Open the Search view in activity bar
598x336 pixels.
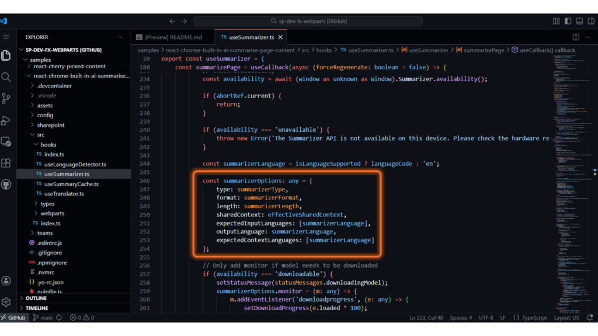coord(6,77)
